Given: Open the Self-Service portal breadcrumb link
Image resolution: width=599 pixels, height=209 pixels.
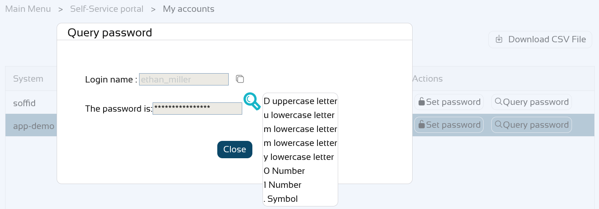Looking at the screenshot, I should [107, 8].
